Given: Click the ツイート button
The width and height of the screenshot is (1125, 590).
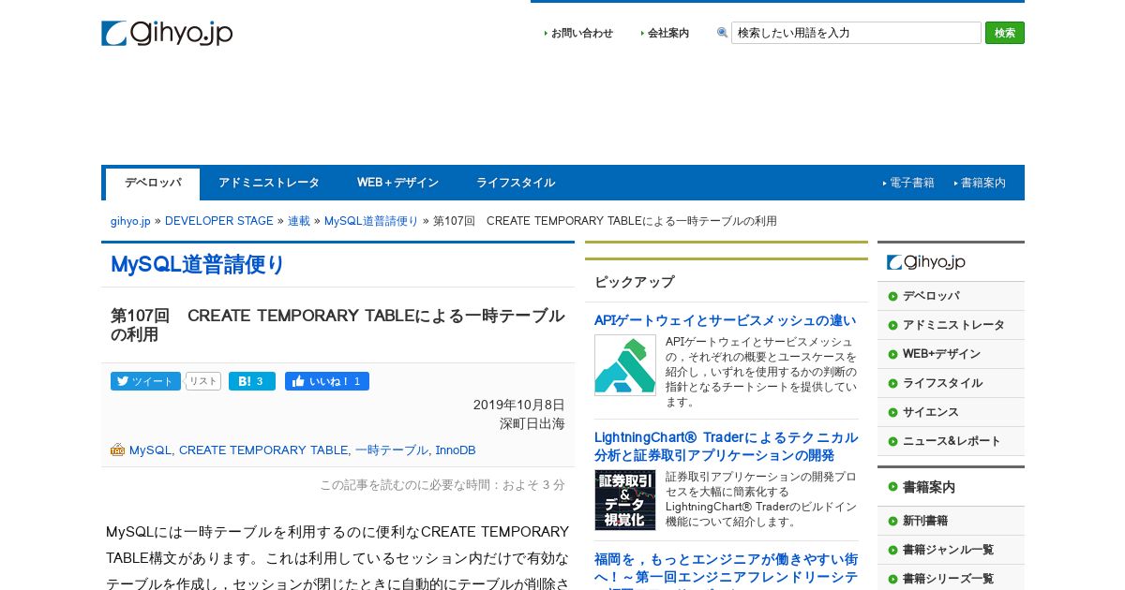Looking at the screenshot, I should [145, 381].
